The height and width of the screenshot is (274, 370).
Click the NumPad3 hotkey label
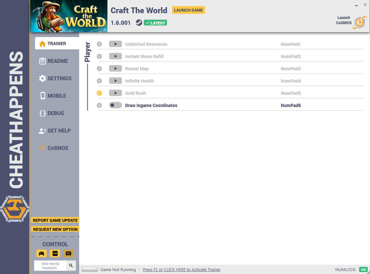291,69
